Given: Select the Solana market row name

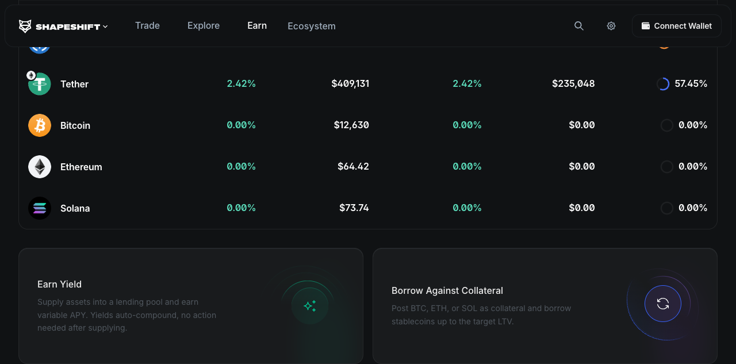Looking at the screenshot, I should coord(75,208).
